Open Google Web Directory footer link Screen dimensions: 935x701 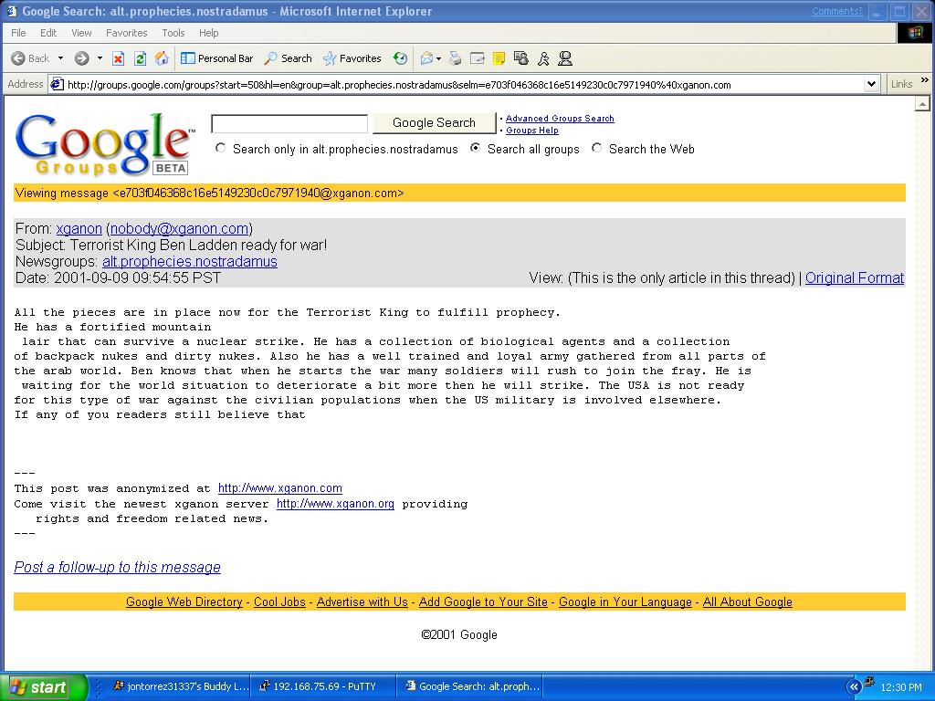(184, 602)
